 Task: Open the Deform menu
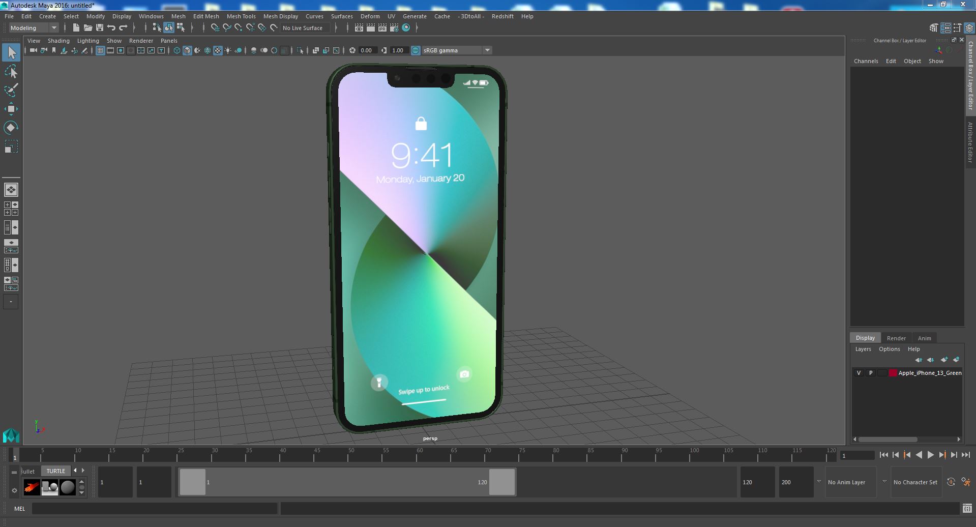pyautogui.click(x=370, y=16)
